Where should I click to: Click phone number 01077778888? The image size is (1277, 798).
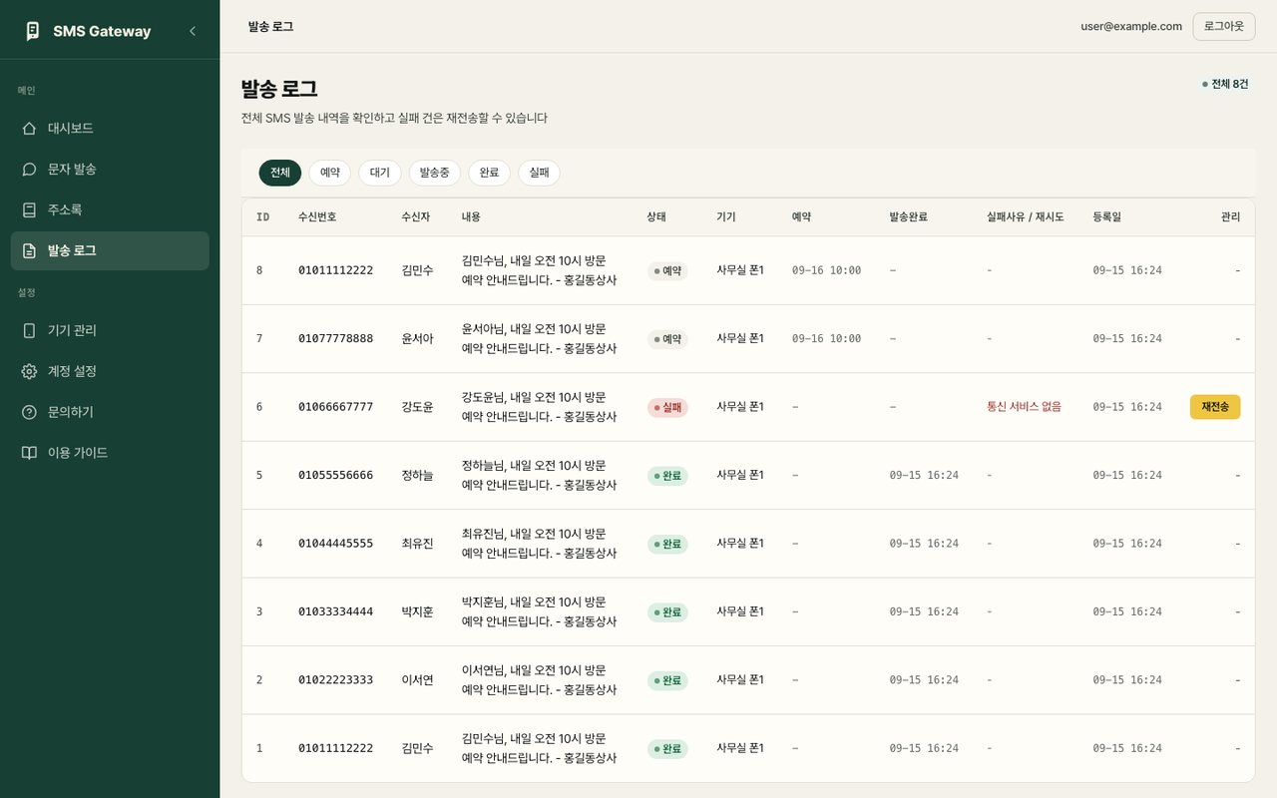[x=336, y=339]
